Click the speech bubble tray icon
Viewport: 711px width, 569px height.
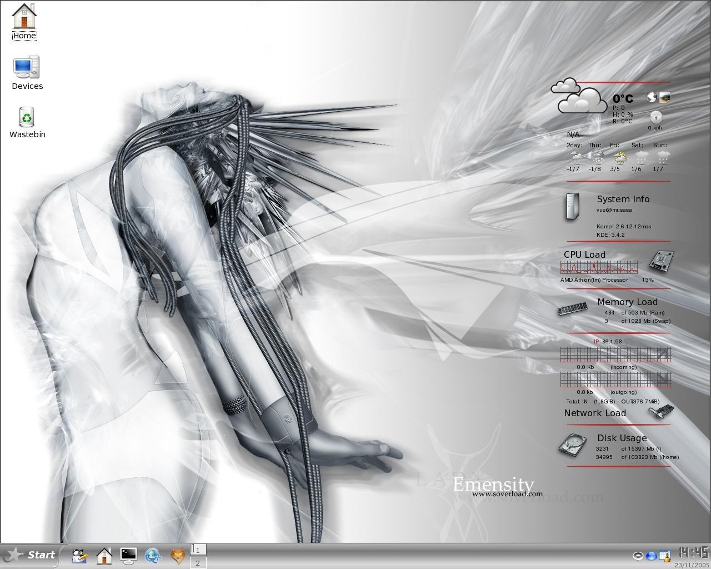click(639, 556)
